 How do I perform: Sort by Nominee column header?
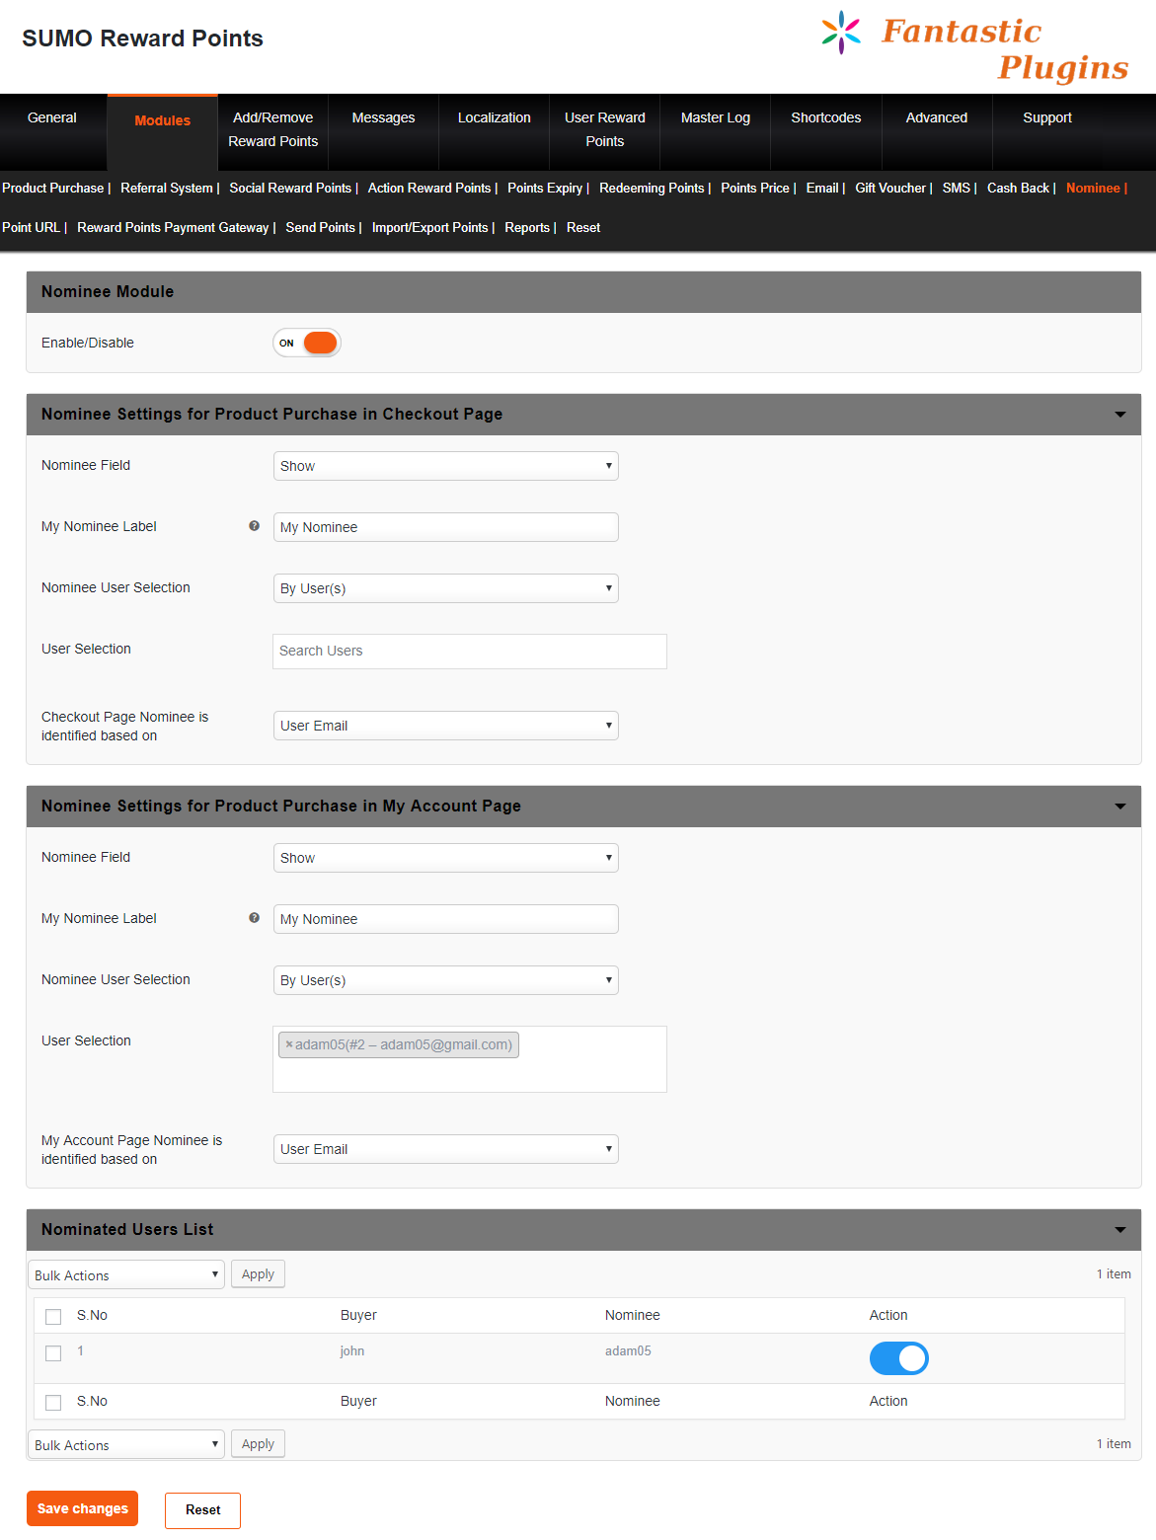pos(632,1315)
